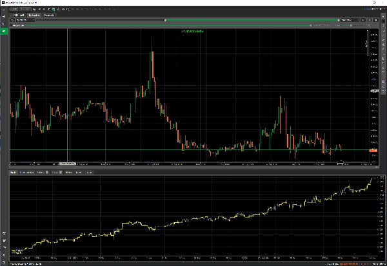Click the green circular toolbar icon
Viewport: 387px width, 266px height.
coord(54,10)
